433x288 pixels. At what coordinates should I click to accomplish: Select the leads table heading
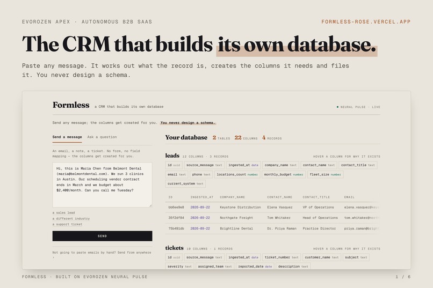click(x=172, y=156)
